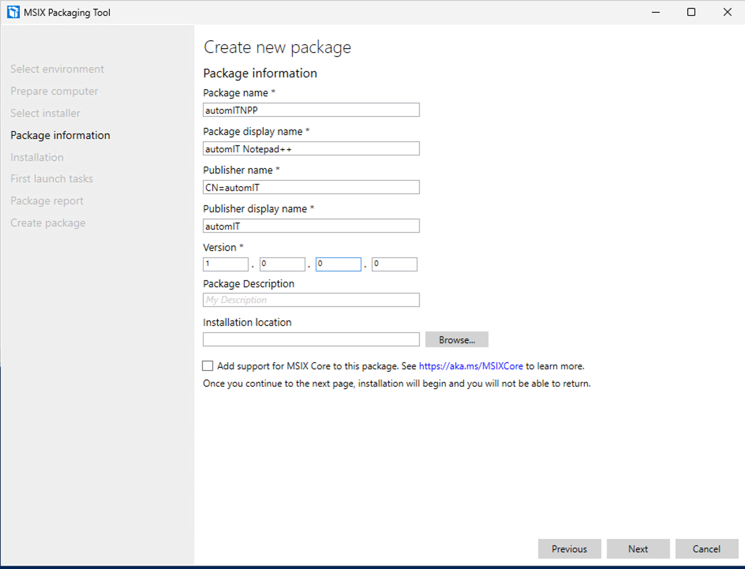Click the major version number box
Image resolution: width=745 pixels, height=569 pixels.
(225, 264)
